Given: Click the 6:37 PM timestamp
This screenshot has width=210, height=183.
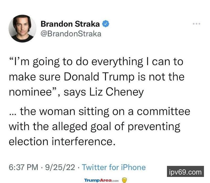Looking at the screenshot, I should coord(23,167).
